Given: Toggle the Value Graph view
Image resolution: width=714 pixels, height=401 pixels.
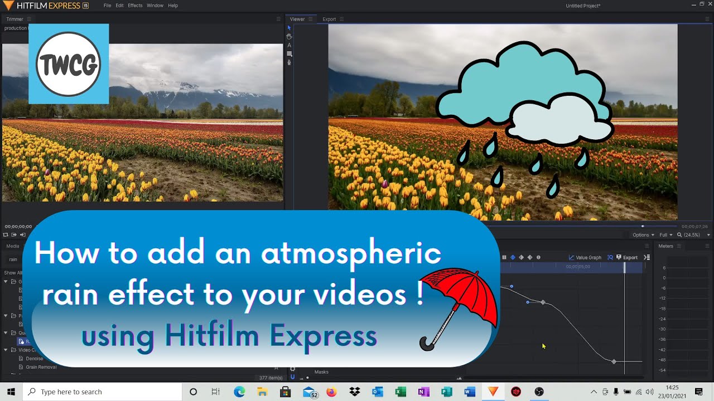Looking at the screenshot, I should tap(585, 257).
